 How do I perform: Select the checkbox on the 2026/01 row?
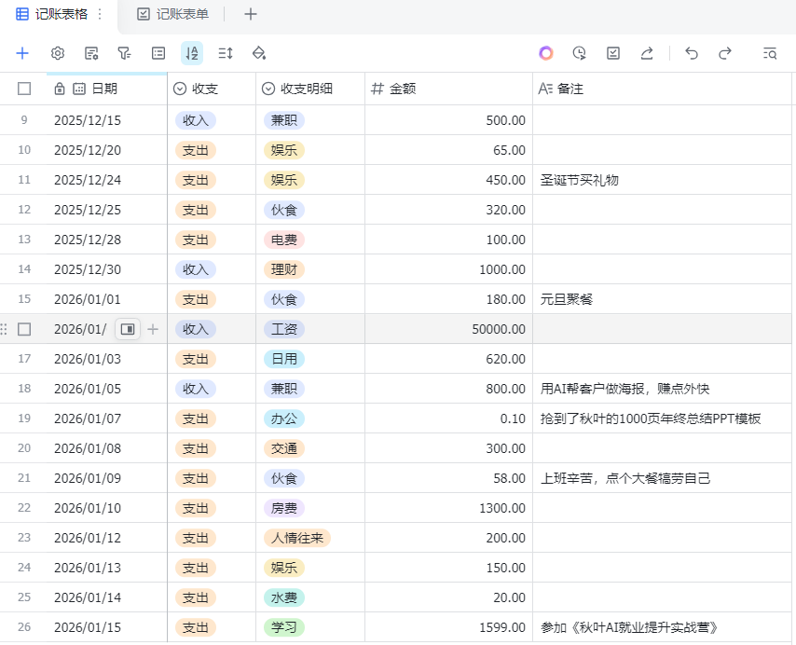(23, 329)
